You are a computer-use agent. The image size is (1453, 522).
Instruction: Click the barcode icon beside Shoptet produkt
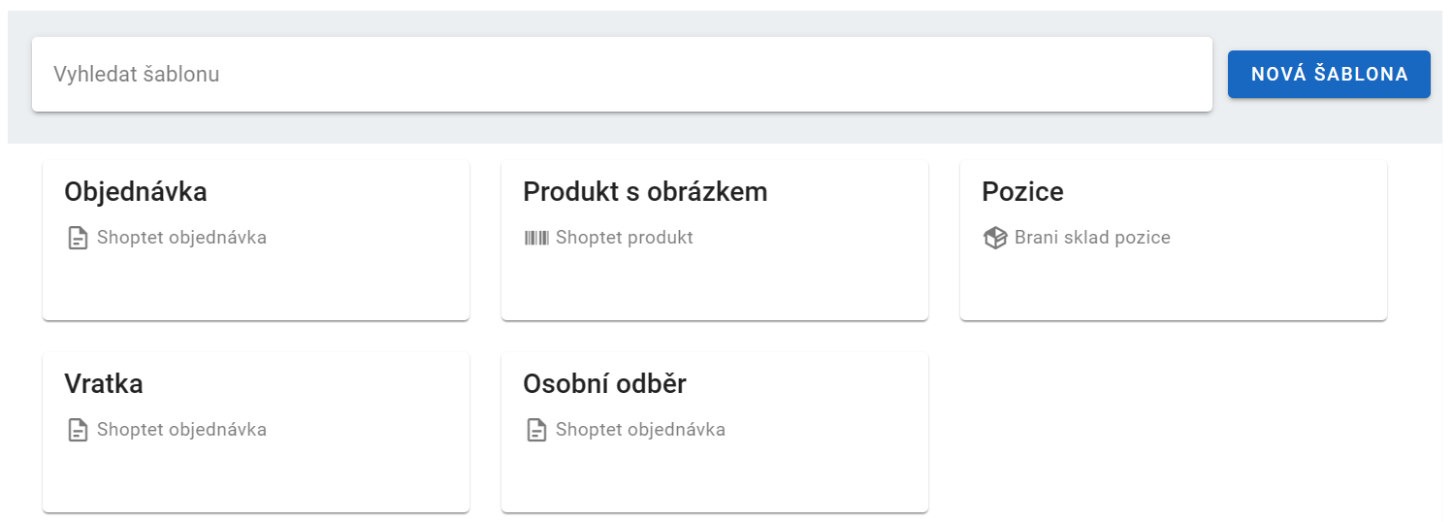536,238
